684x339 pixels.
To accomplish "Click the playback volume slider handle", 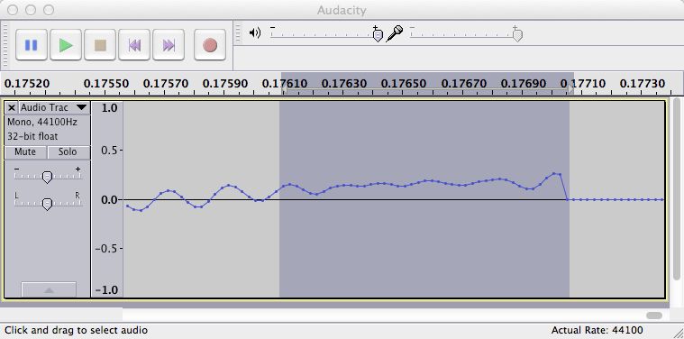I will tap(378, 35).
